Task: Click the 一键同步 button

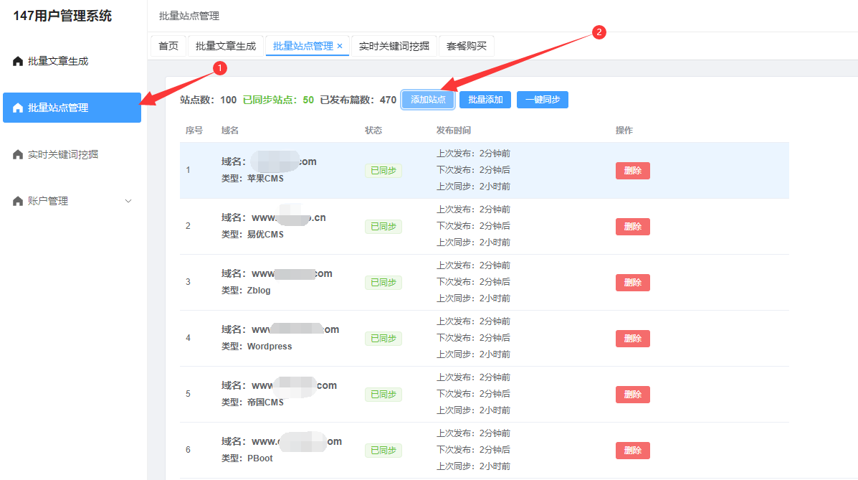Action: click(x=543, y=100)
